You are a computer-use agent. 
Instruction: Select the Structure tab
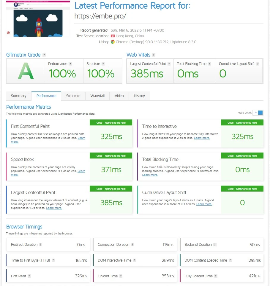[x=73, y=96]
